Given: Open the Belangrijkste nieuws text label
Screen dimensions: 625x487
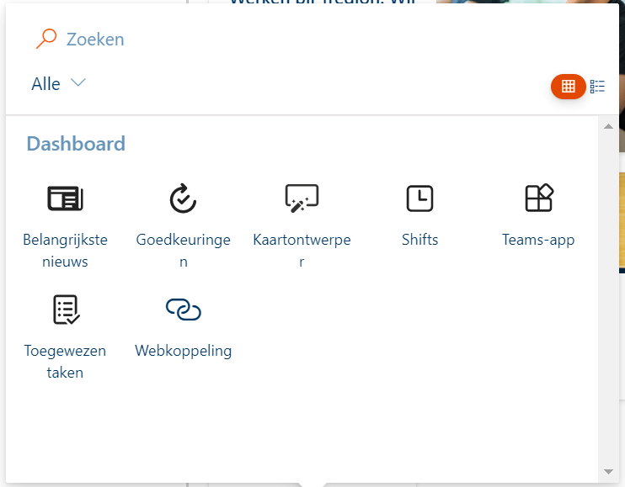Looking at the screenshot, I should (65, 251).
